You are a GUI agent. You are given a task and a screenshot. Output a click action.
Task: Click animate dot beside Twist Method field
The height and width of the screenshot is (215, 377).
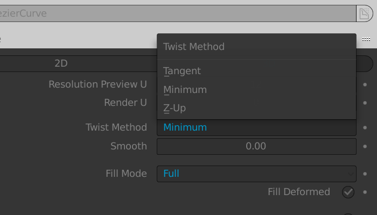click(x=365, y=127)
